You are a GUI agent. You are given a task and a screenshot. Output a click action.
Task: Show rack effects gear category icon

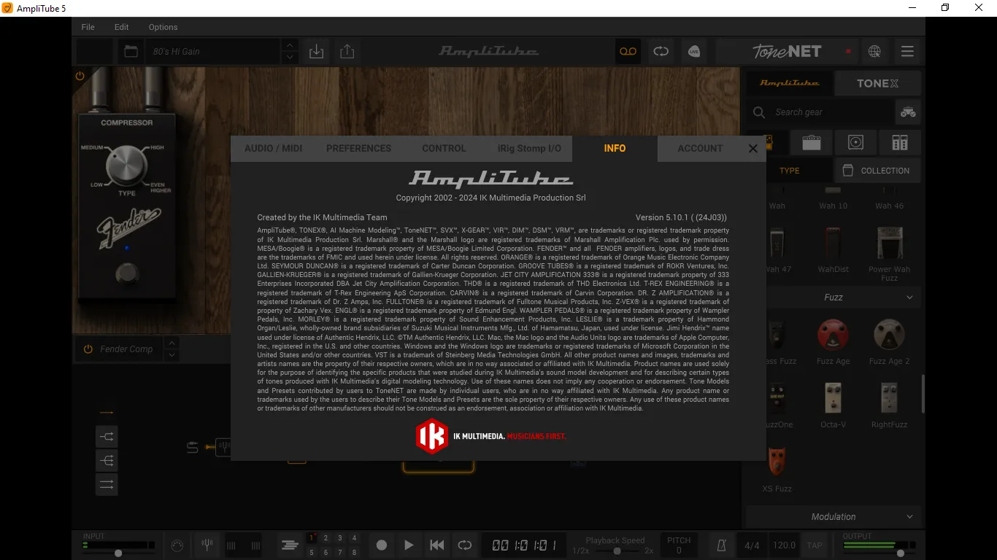(x=900, y=142)
